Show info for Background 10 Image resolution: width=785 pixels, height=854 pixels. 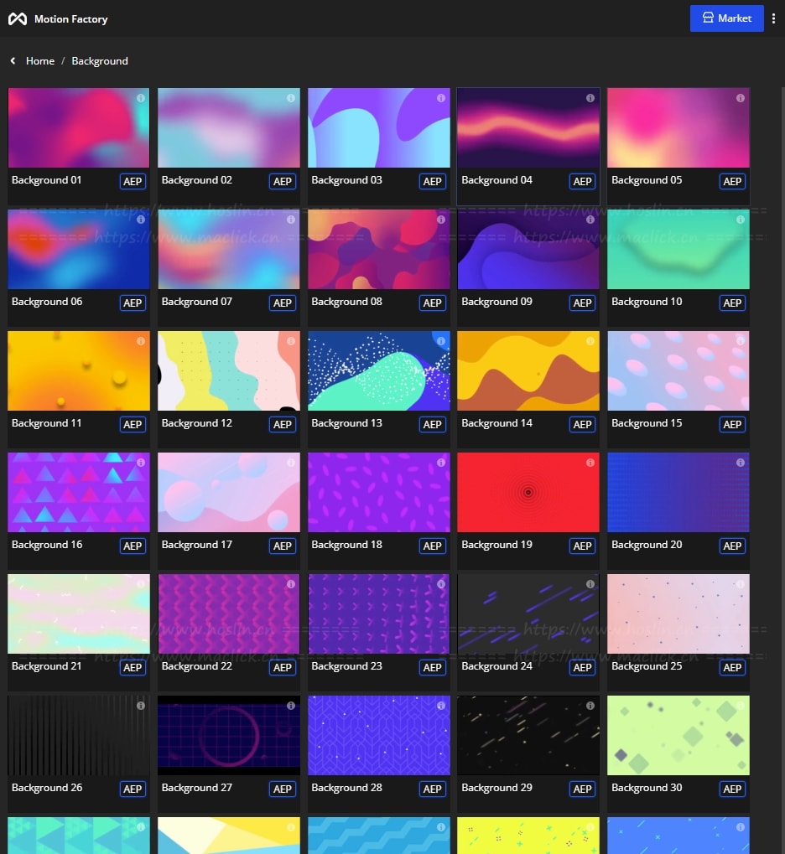point(740,220)
